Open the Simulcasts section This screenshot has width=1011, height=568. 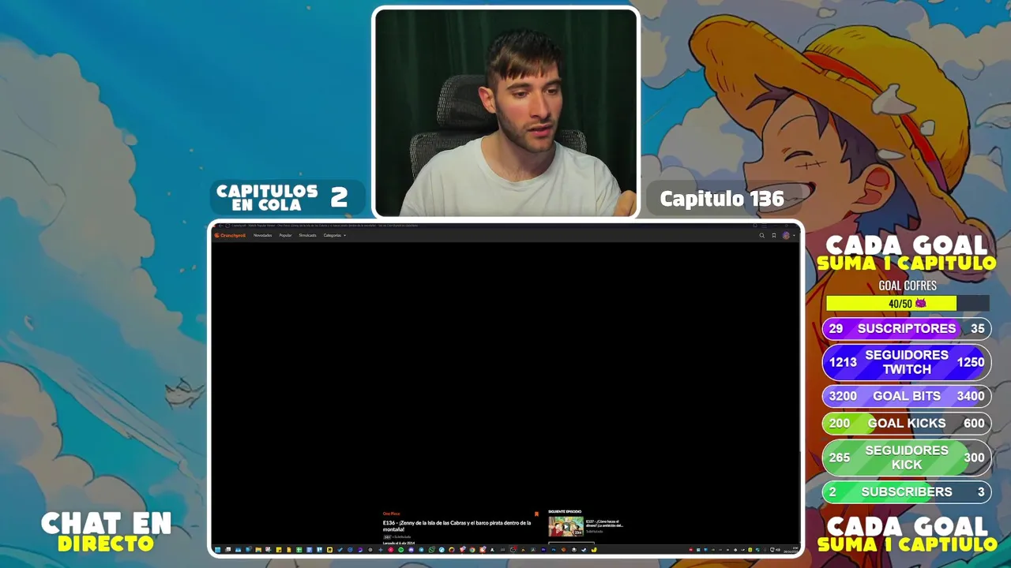(x=307, y=235)
